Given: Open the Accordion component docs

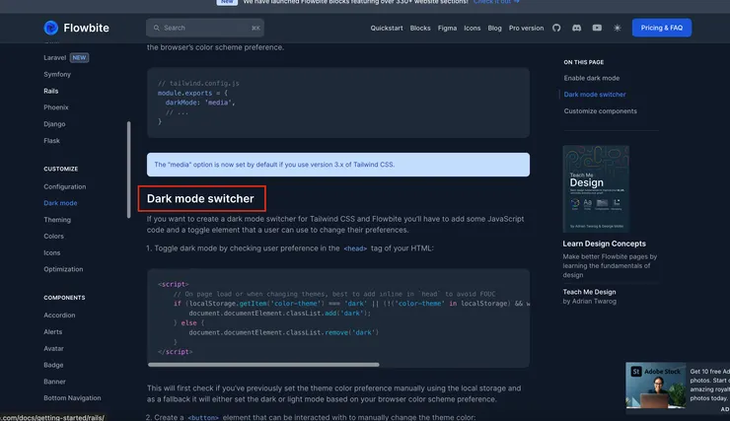Looking at the screenshot, I should coord(59,316).
